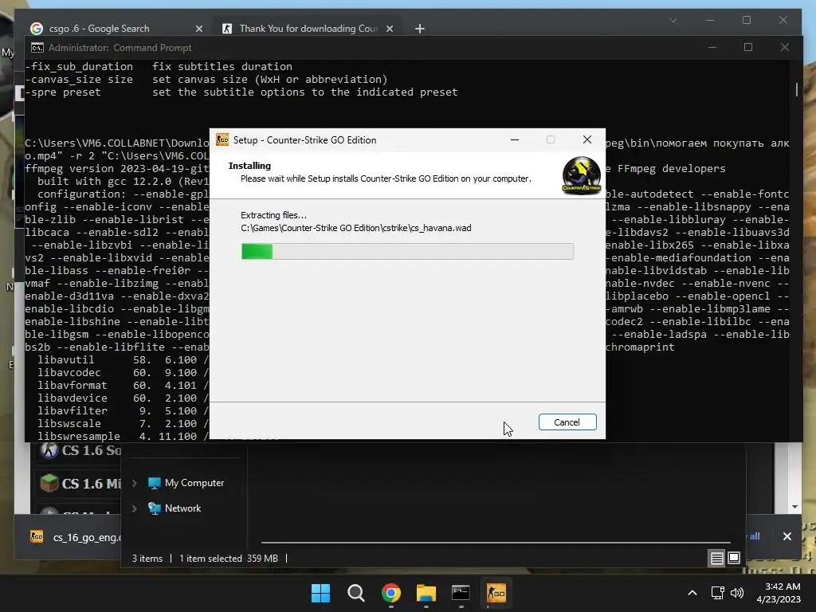
Task: Select Network in the navigation pane
Action: tap(182, 508)
